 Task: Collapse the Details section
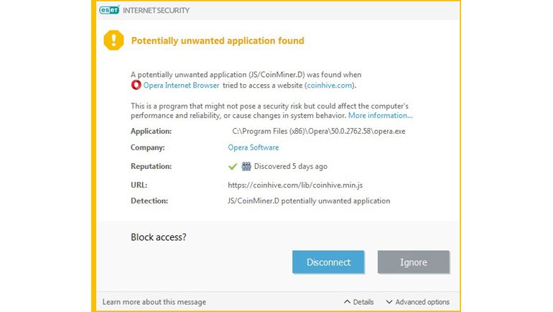click(x=359, y=302)
